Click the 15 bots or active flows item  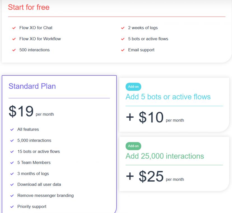pyautogui.click(x=39, y=152)
